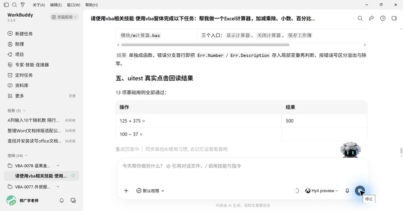Select 请使用vba相关技能 使用... item in sidebar
The height and width of the screenshot is (211, 403).
41,176
